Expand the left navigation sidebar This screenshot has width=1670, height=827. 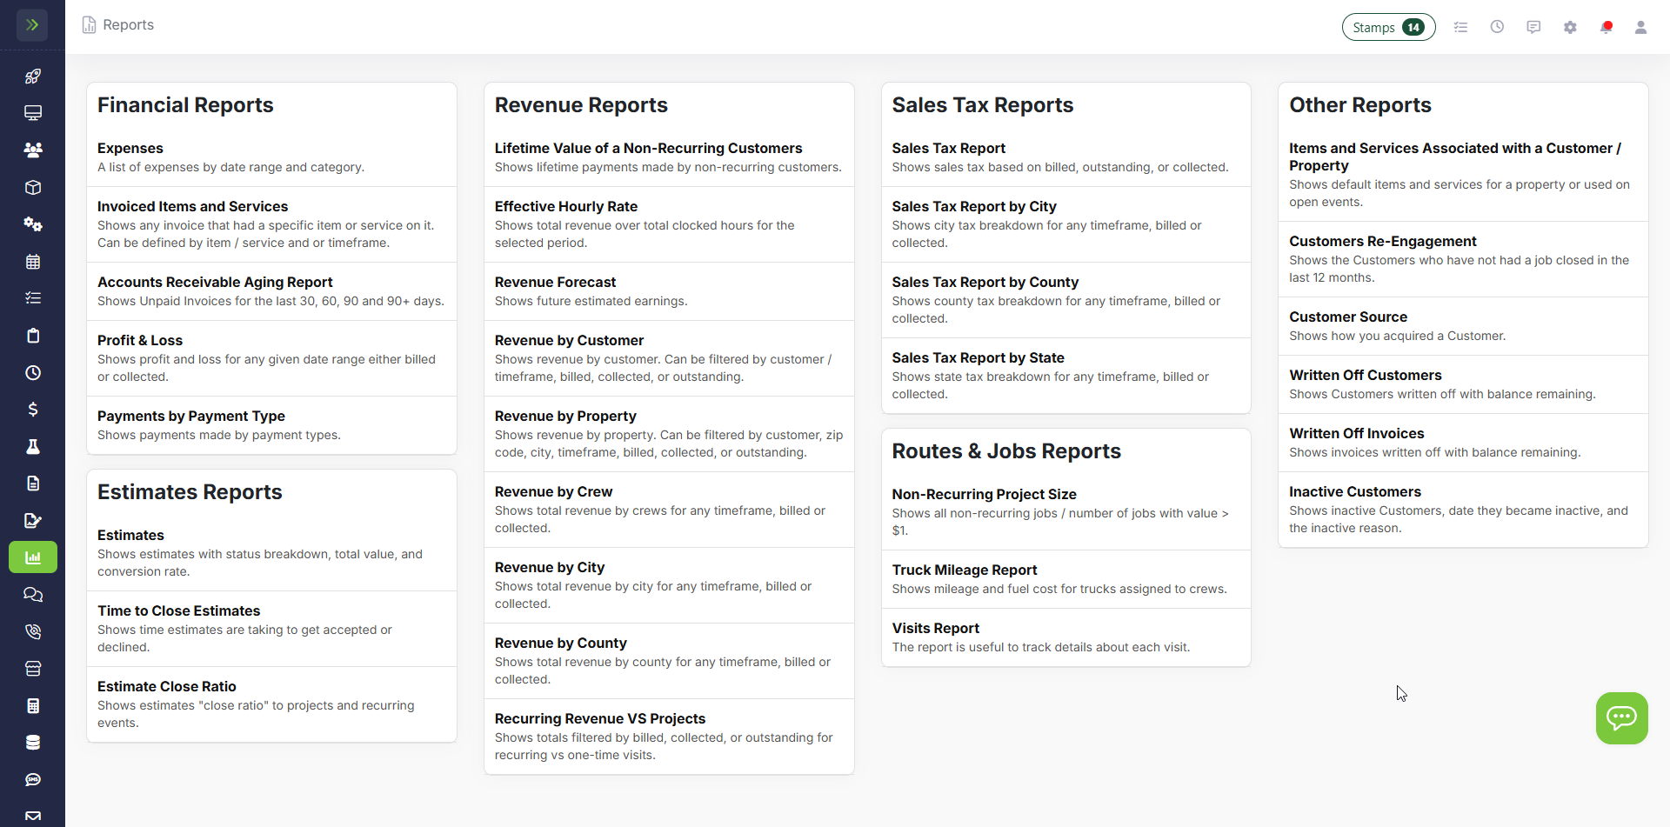(x=32, y=24)
